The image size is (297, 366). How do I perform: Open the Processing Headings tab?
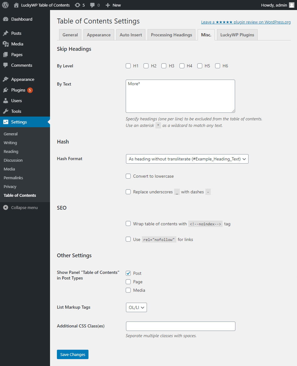(x=171, y=35)
